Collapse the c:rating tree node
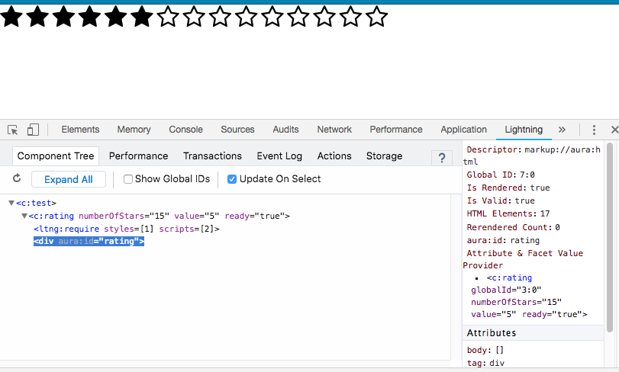619x372 pixels. (x=24, y=216)
